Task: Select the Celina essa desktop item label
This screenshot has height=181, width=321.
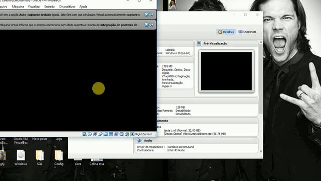Action: tap(97, 164)
